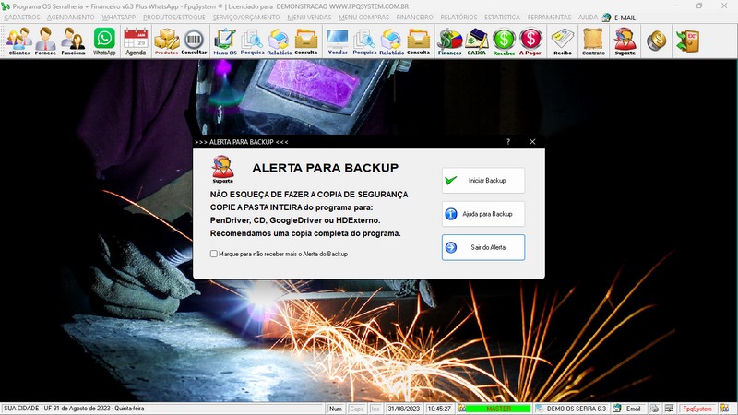Click the Iniciar Backup button
The height and width of the screenshot is (415, 738).
point(482,181)
